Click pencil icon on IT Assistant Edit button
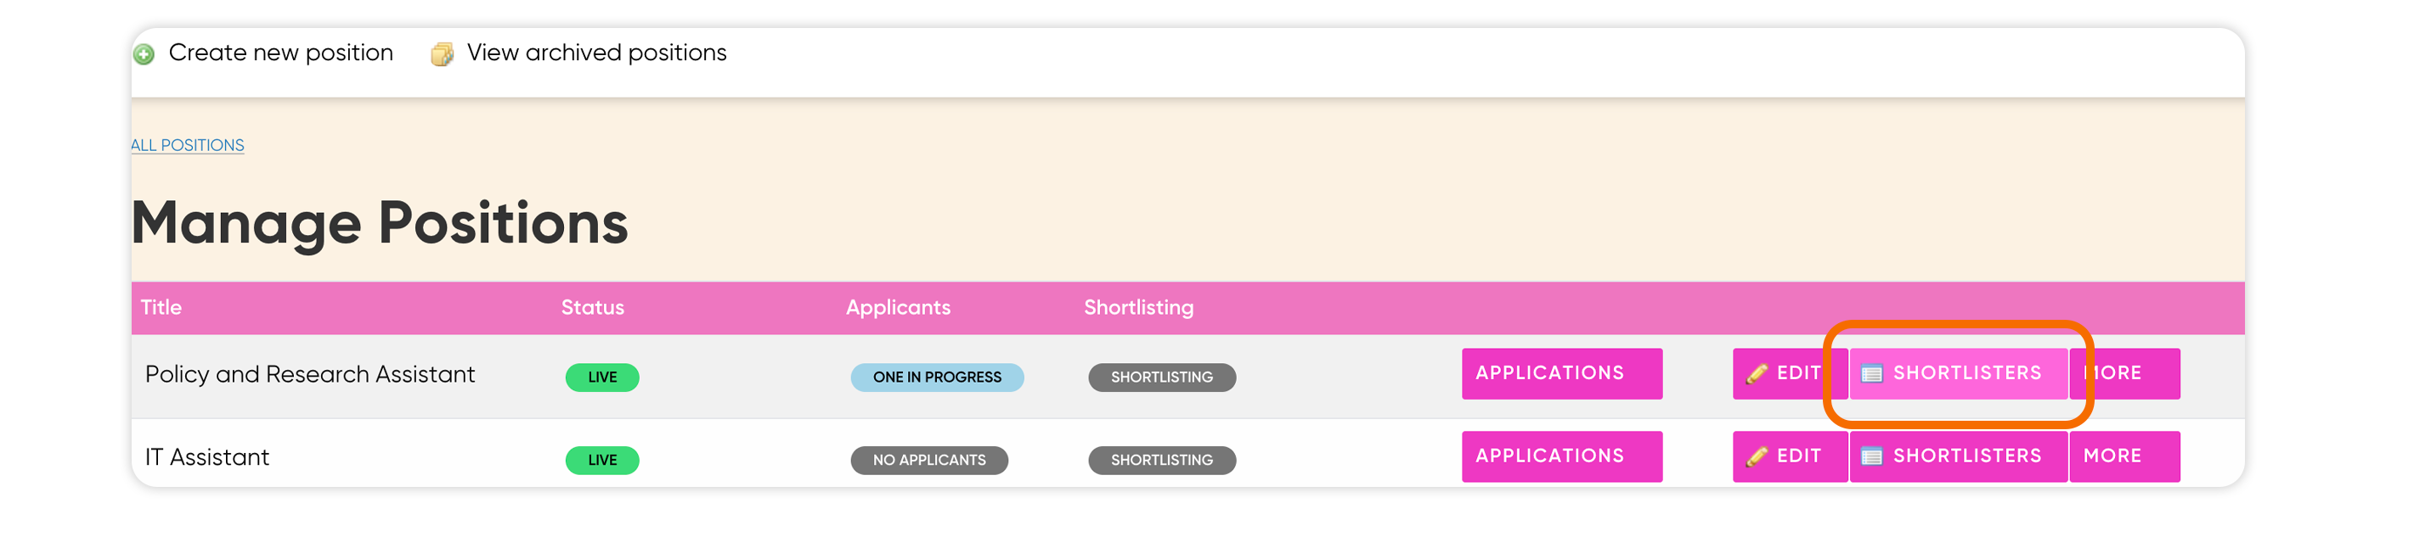 [1757, 456]
